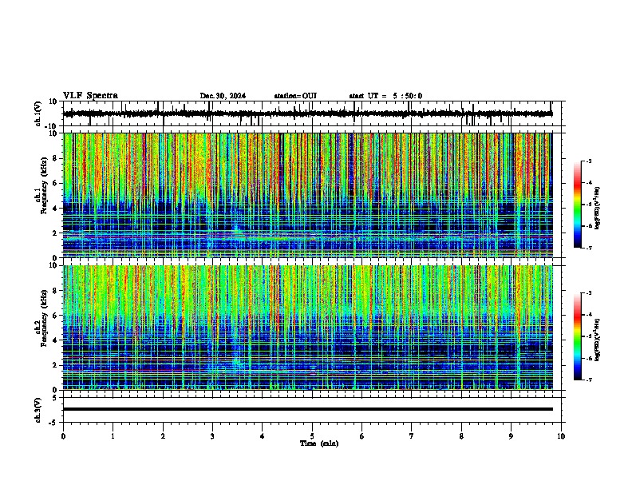Click the "Time (min)" axis label
This screenshot has width=632, height=489.
319,443
